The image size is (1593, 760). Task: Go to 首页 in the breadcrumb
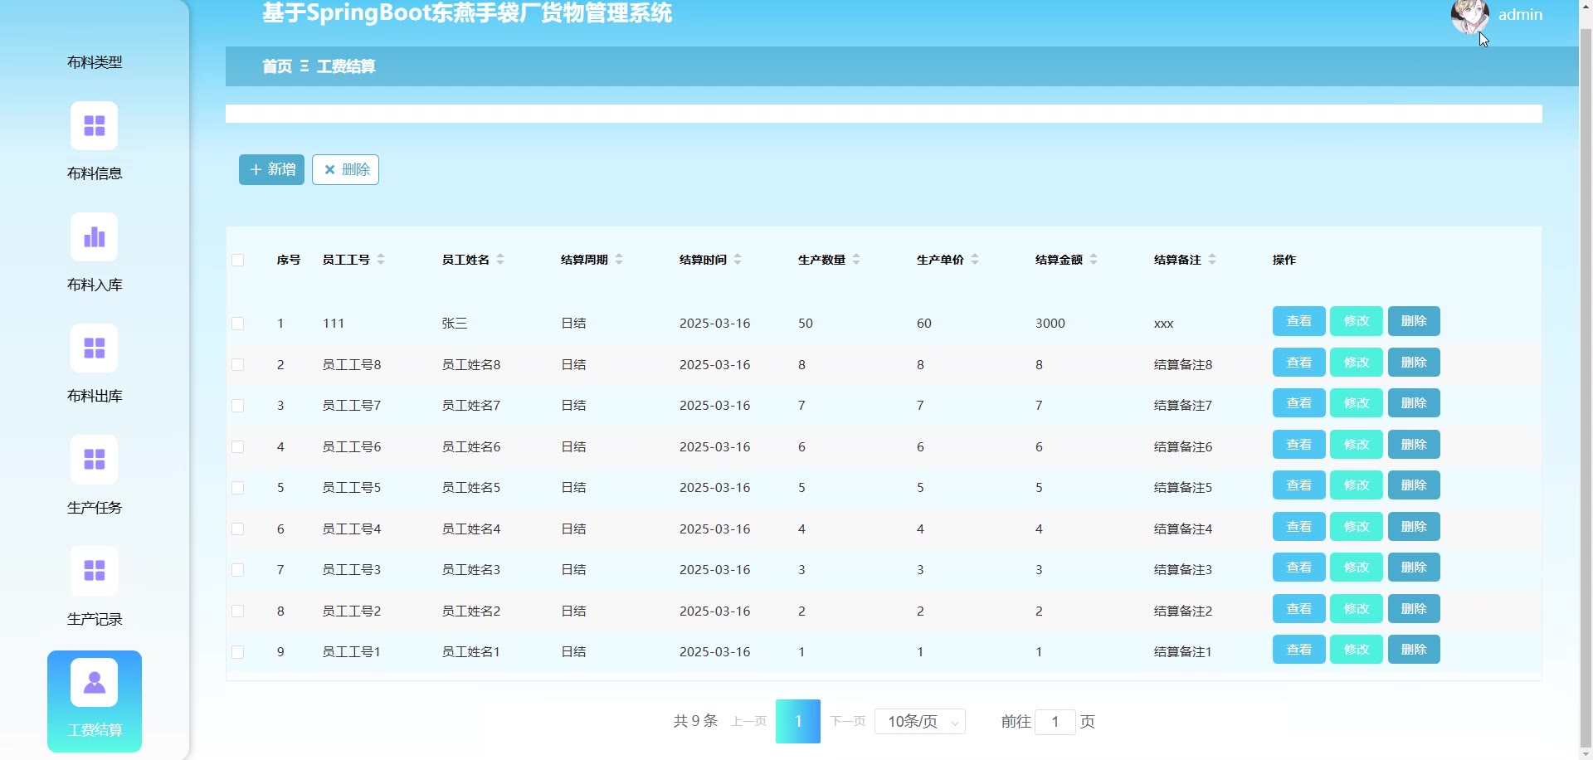point(277,66)
